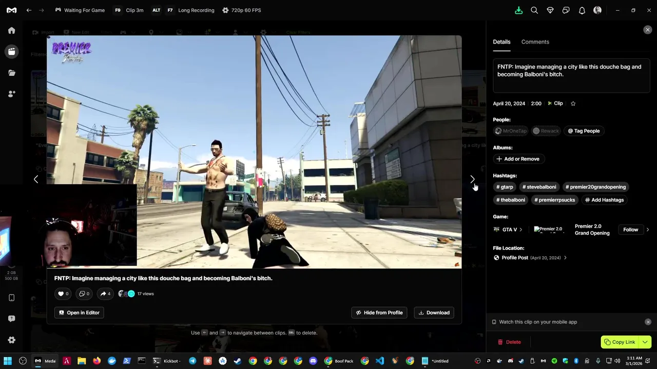Go to the Medal home sidebar icon
The image size is (657, 369).
click(11, 30)
